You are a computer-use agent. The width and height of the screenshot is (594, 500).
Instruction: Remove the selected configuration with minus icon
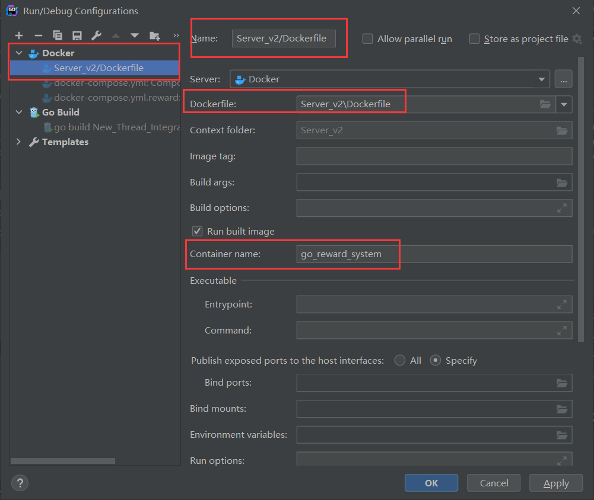point(38,36)
